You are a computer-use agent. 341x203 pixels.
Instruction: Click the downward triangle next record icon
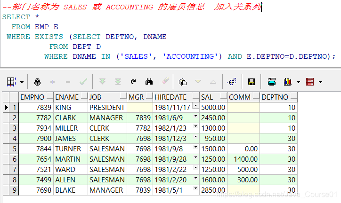[198, 82]
